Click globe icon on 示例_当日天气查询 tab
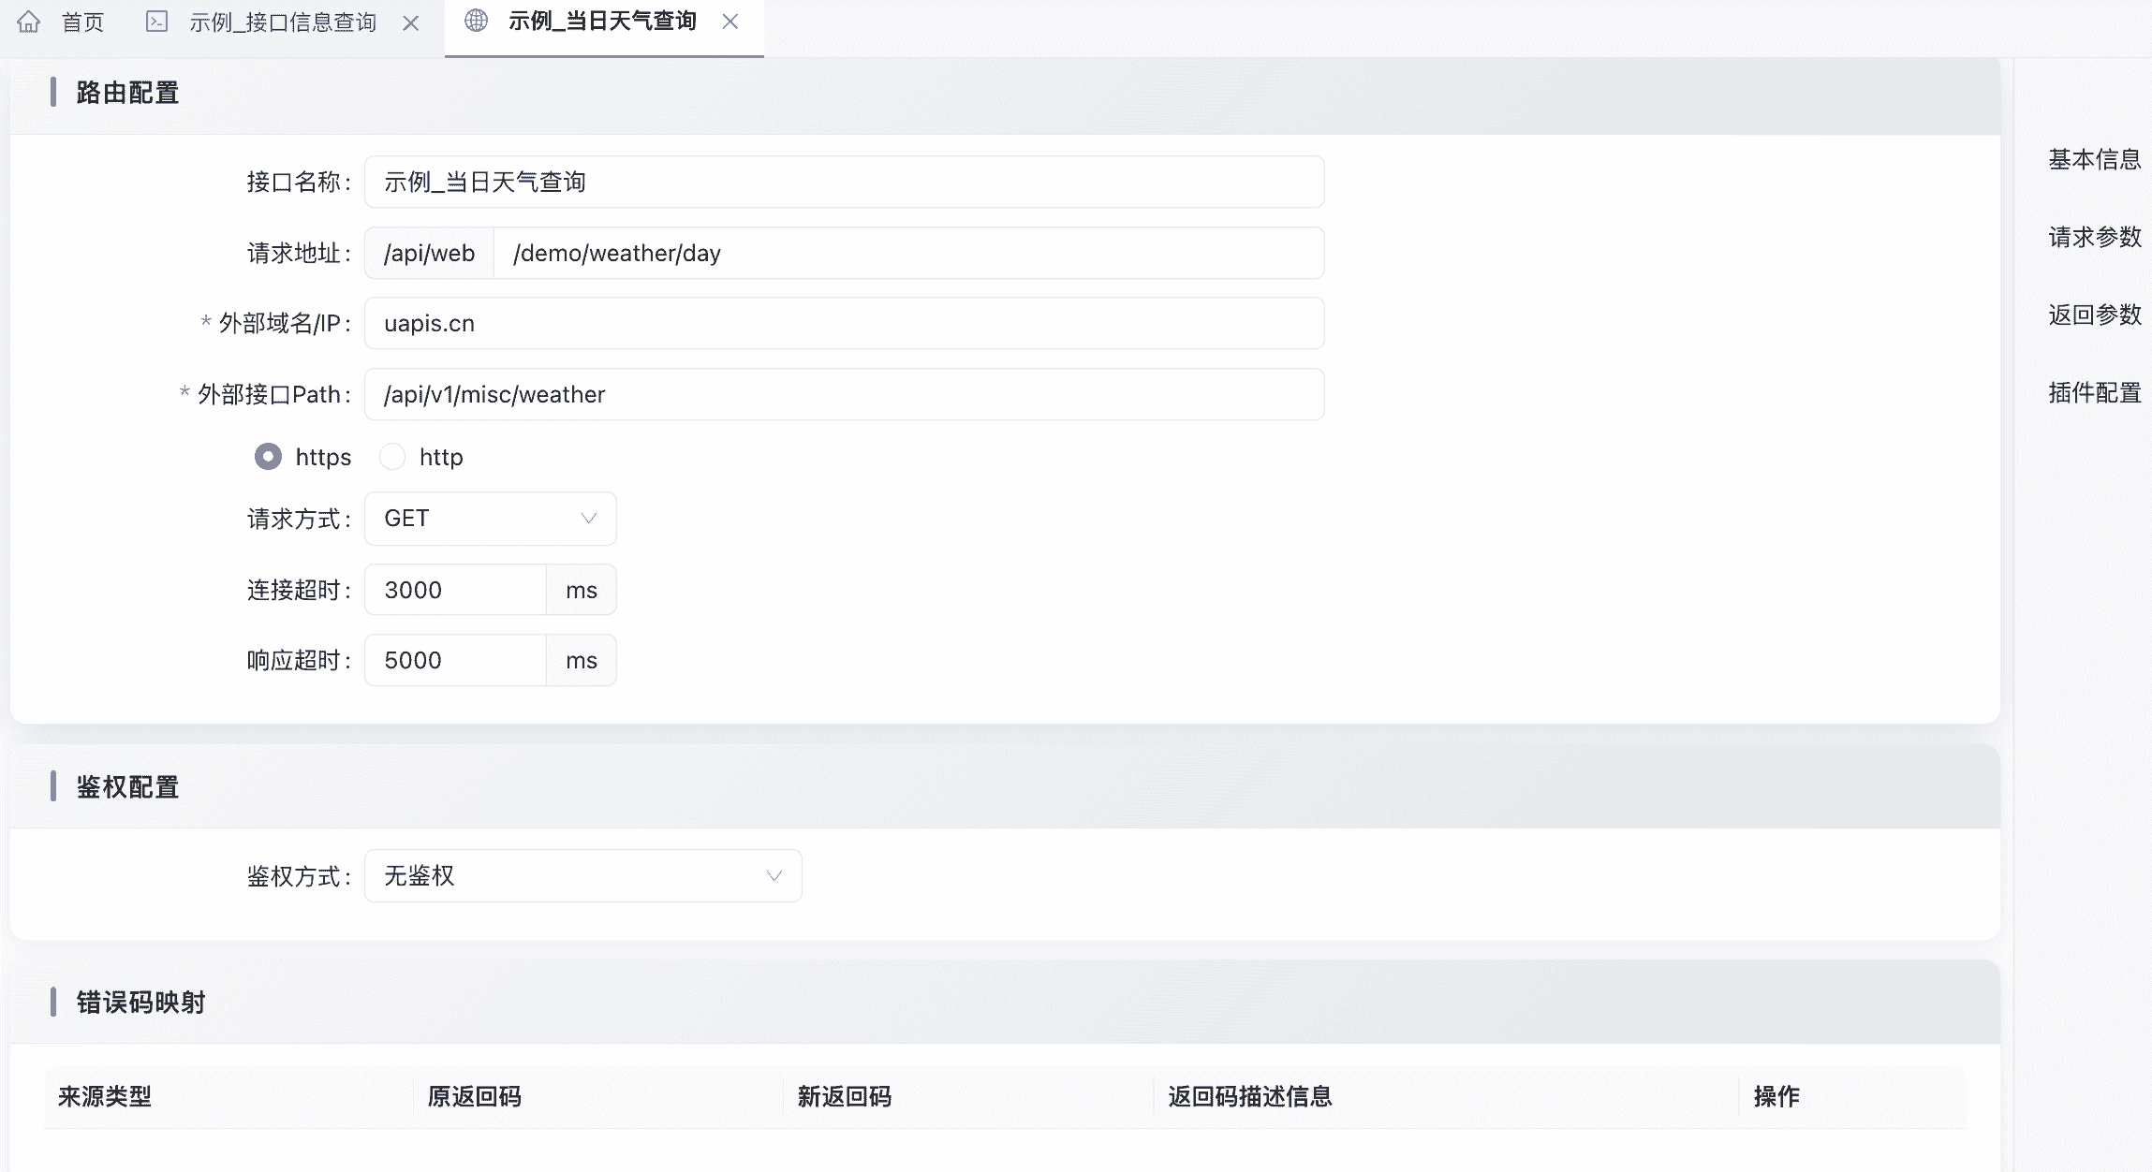2152x1172 pixels. (476, 21)
